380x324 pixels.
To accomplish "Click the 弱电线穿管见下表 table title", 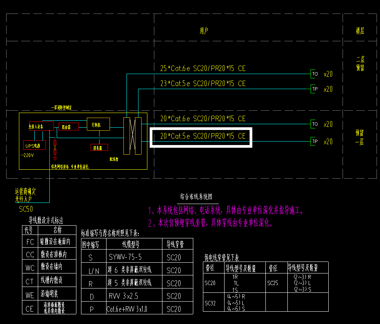I will tap(221, 257).
